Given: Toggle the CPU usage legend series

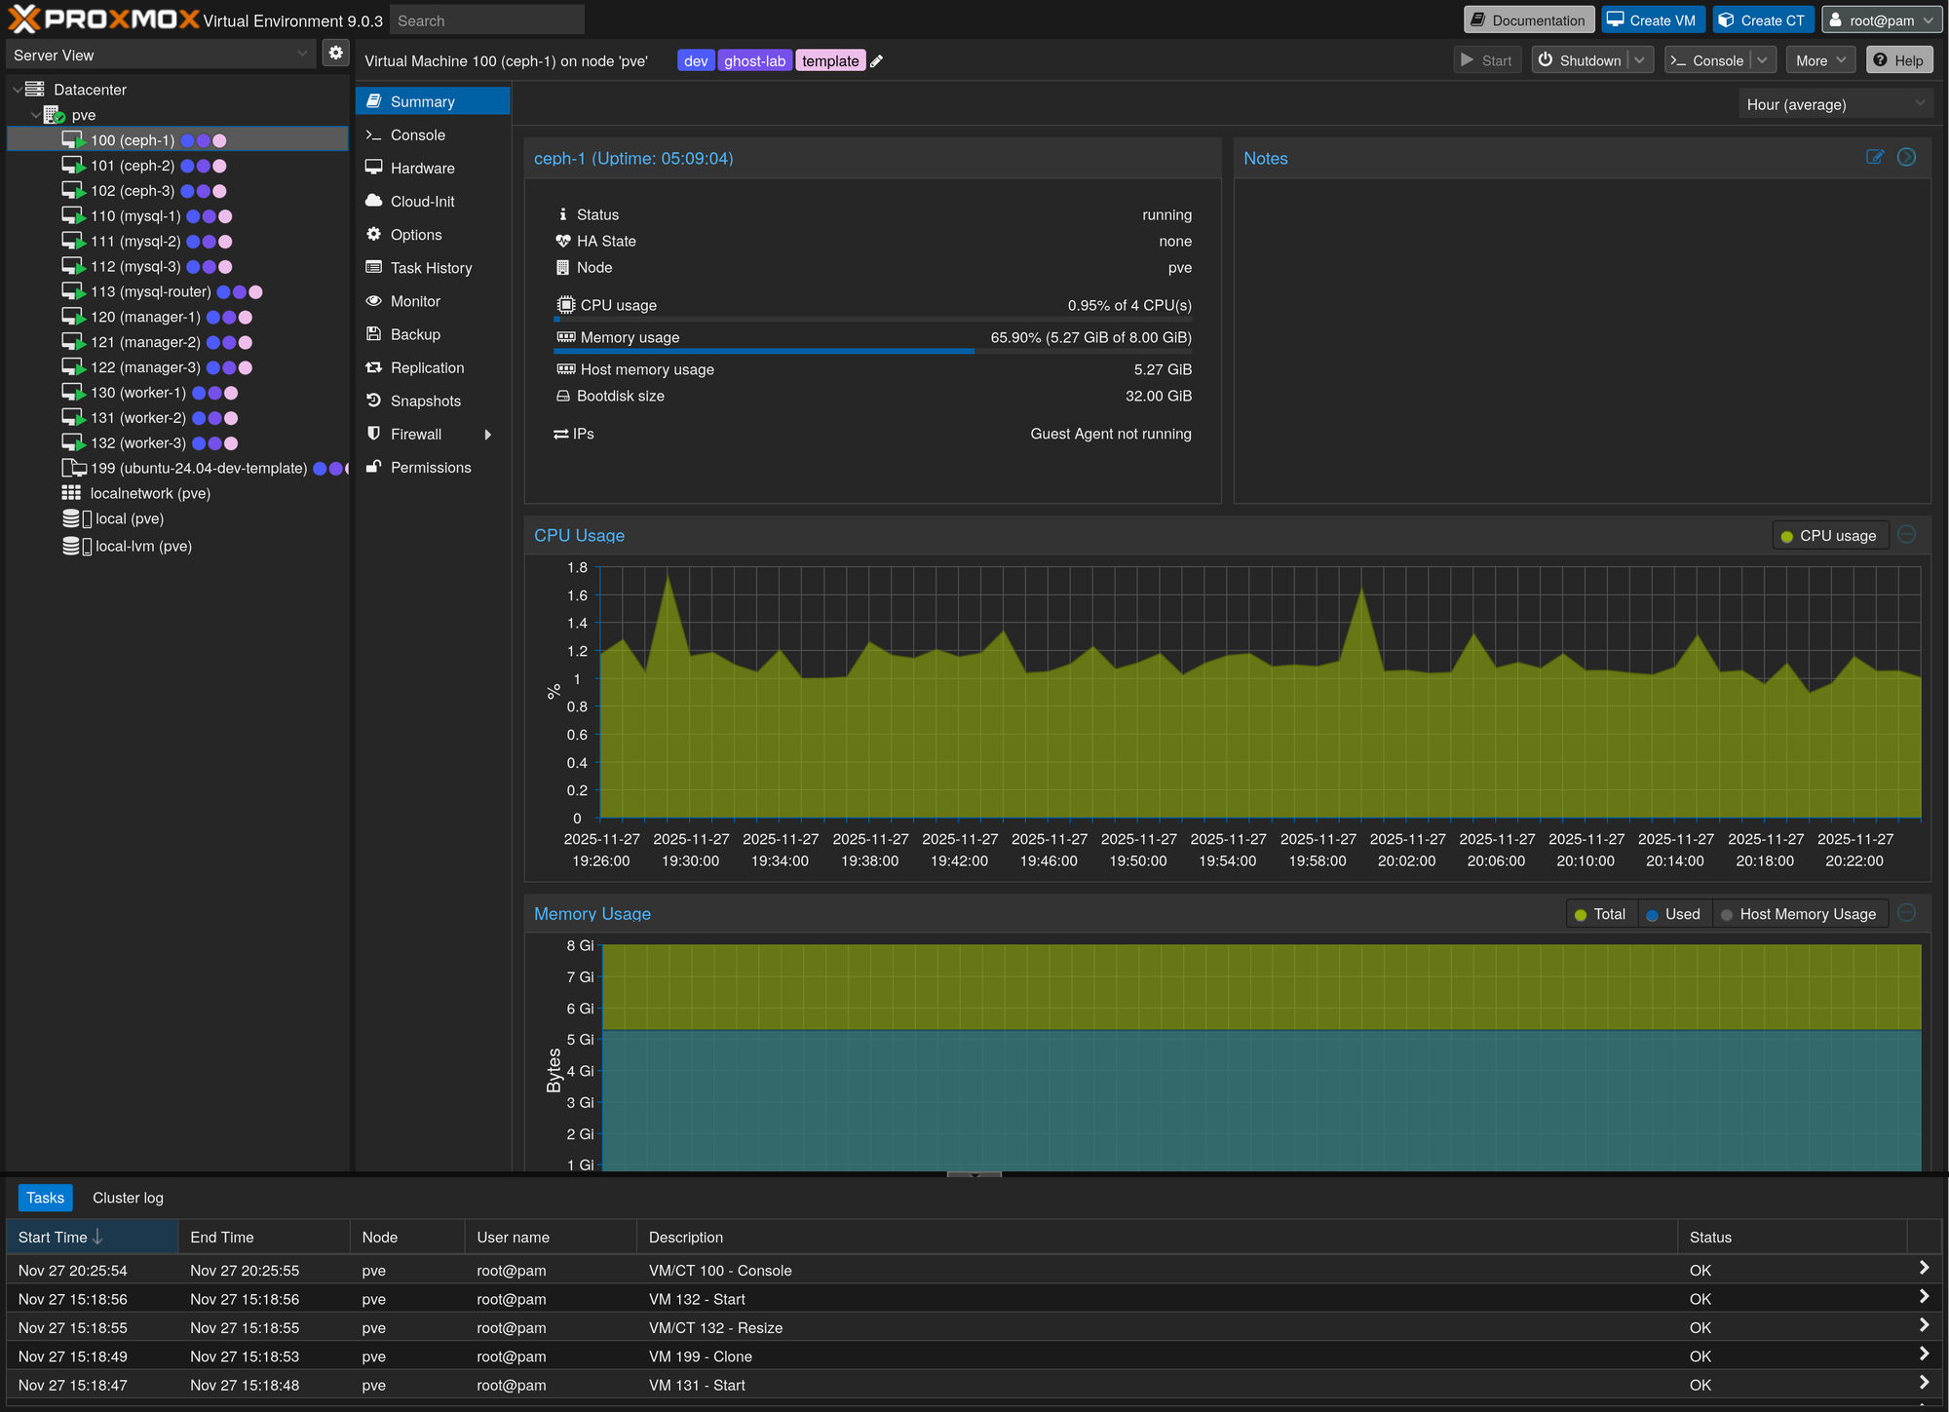Looking at the screenshot, I should coord(1828,536).
